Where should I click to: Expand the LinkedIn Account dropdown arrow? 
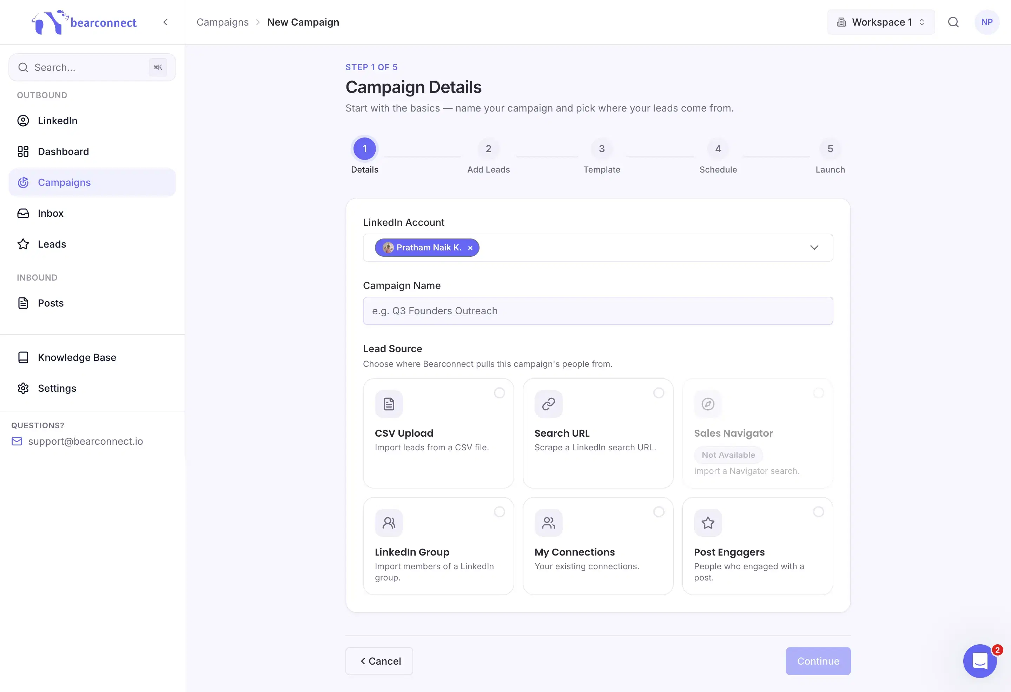click(x=814, y=247)
